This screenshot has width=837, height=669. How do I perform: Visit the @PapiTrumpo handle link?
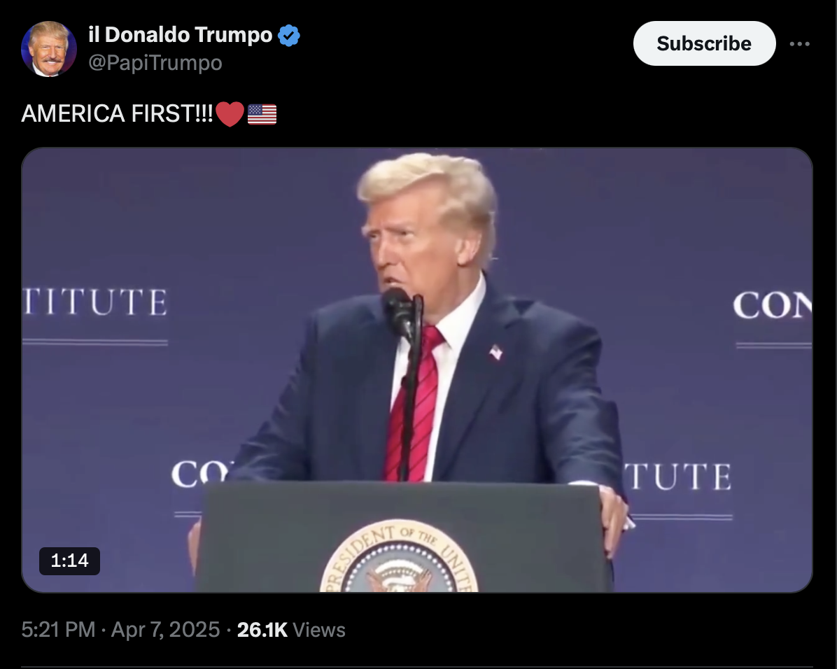(155, 63)
